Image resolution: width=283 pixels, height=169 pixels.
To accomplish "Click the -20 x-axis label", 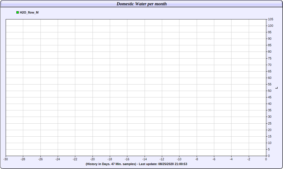I will 93,159.
